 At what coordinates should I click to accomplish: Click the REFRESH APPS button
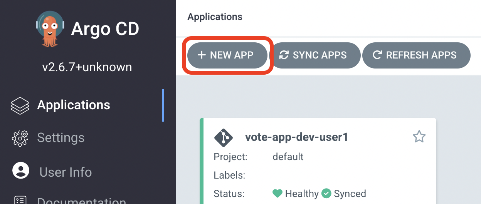(416, 55)
